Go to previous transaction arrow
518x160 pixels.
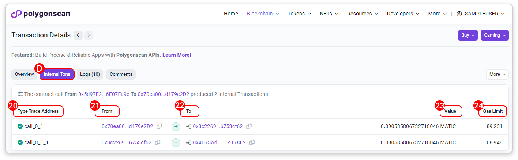[x=78, y=35]
